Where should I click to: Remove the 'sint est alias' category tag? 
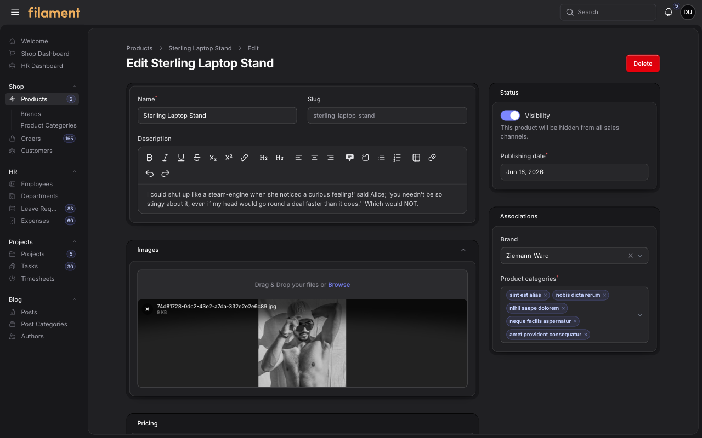pyautogui.click(x=545, y=295)
